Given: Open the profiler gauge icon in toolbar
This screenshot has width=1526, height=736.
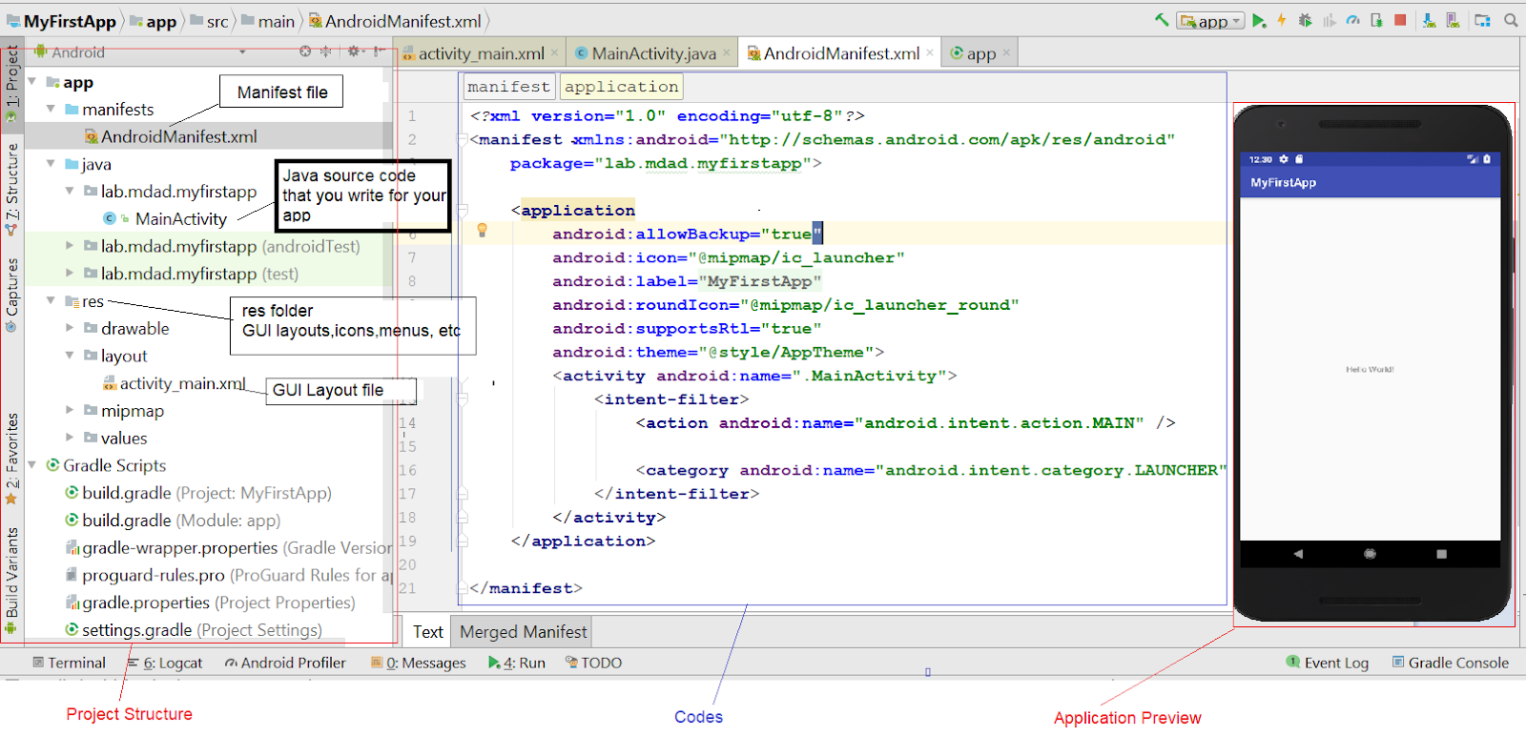Looking at the screenshot, I should coord(1352,20).
